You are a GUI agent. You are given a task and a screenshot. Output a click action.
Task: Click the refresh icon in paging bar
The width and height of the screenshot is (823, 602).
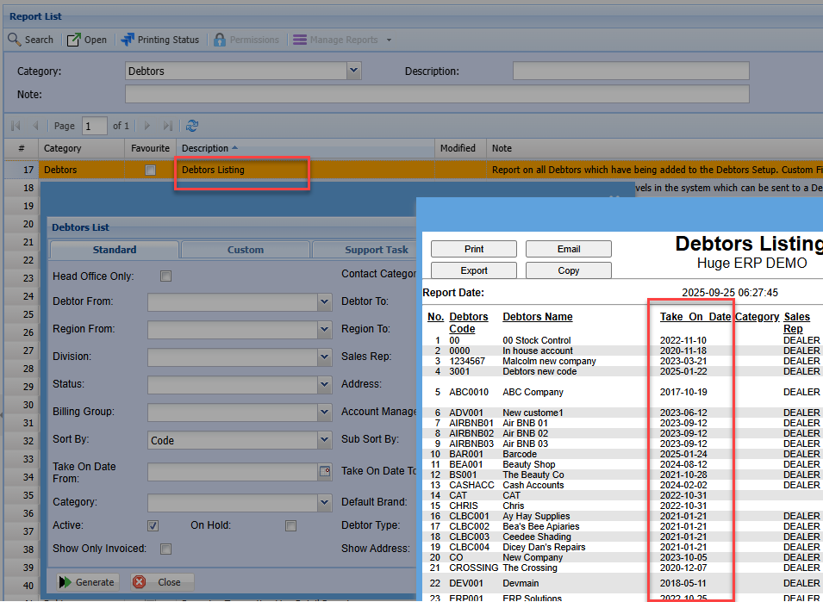point(192,126)
